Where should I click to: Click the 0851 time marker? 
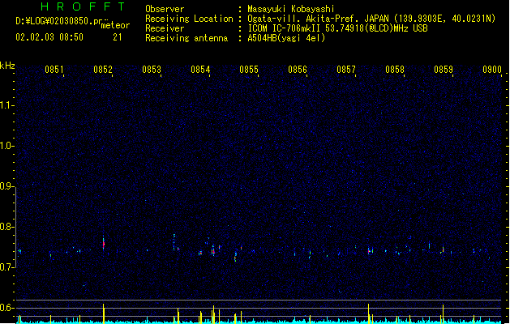(x=54, y=70)
